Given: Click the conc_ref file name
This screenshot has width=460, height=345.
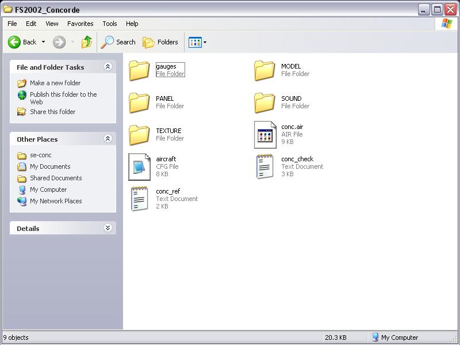Looking at the screenshot, I should point(168,191).
